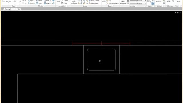This screenshot has height=103, width=183.
Task: Choose the Arc tool
Action: (20, 1)
